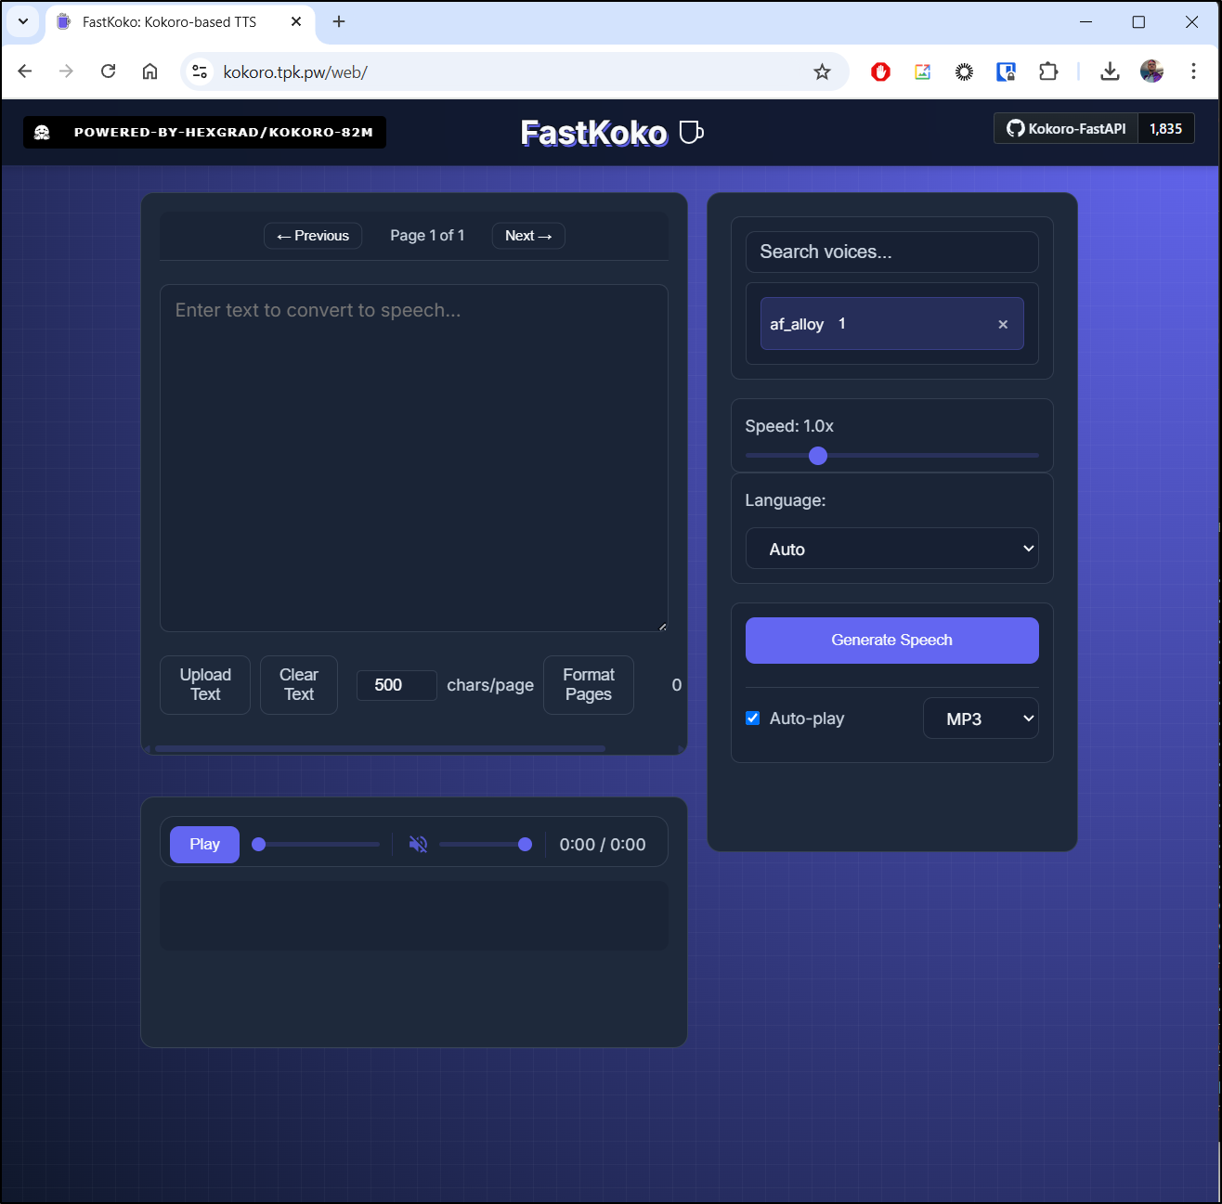Open the tab search chevron dropdown
Viewport: 1222px width, 1204px height.
[23, 21]
